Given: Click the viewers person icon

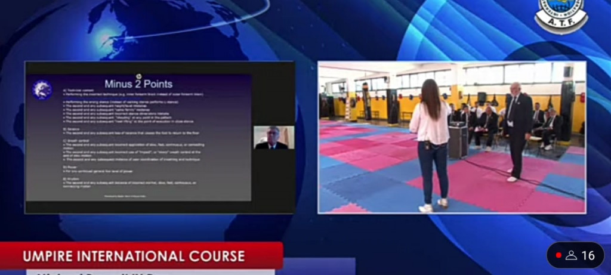Looking at the screenshot, I should pyautogui.click(x=571, y=255).
